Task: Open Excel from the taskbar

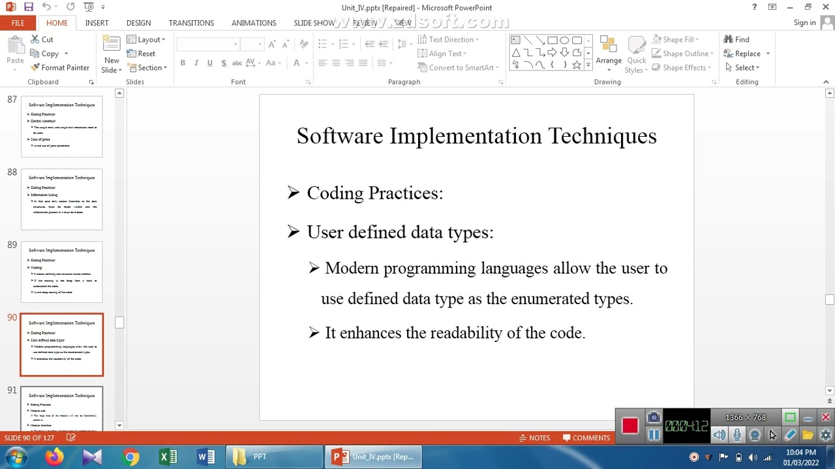Action: [x=168, y=457]
